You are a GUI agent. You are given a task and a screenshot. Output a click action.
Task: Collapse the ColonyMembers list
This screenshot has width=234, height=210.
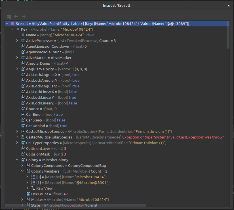pyautogui.click(x=22, y=171)
